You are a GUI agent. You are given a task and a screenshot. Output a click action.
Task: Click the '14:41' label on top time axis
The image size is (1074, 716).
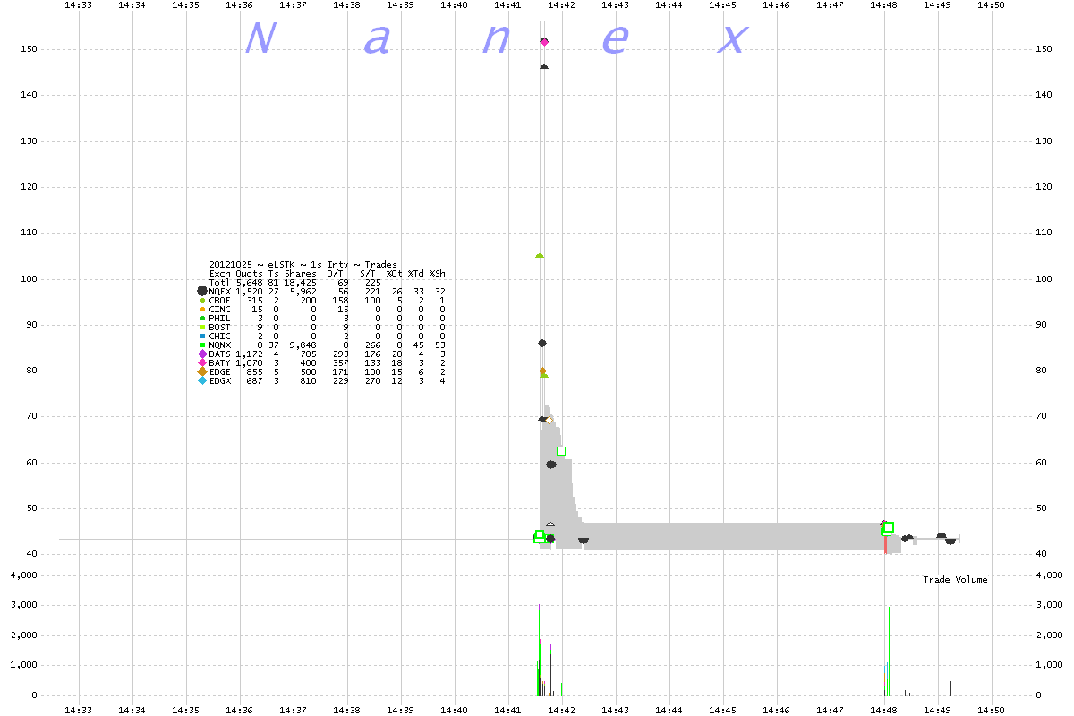pos(508,5)
